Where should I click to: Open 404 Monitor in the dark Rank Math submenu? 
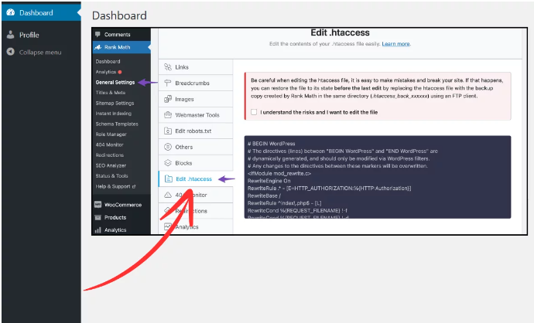click(x=109, y=144)
